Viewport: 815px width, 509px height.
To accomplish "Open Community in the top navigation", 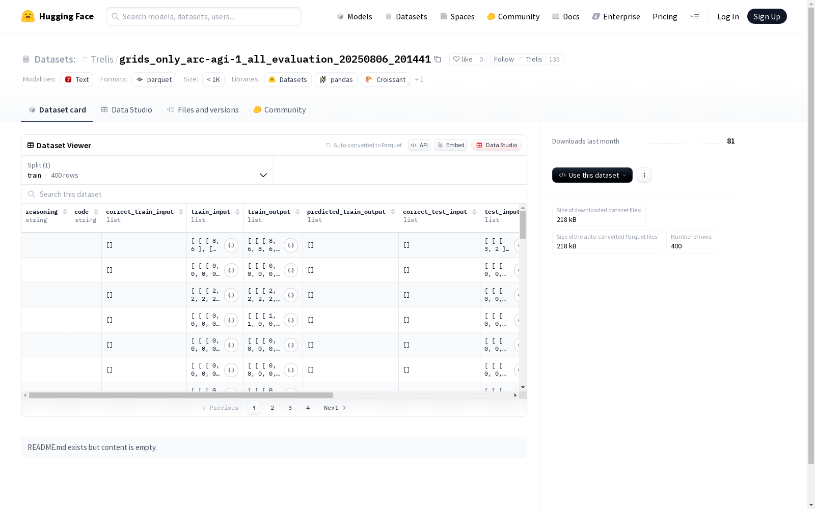I will [x=513, y=16].
